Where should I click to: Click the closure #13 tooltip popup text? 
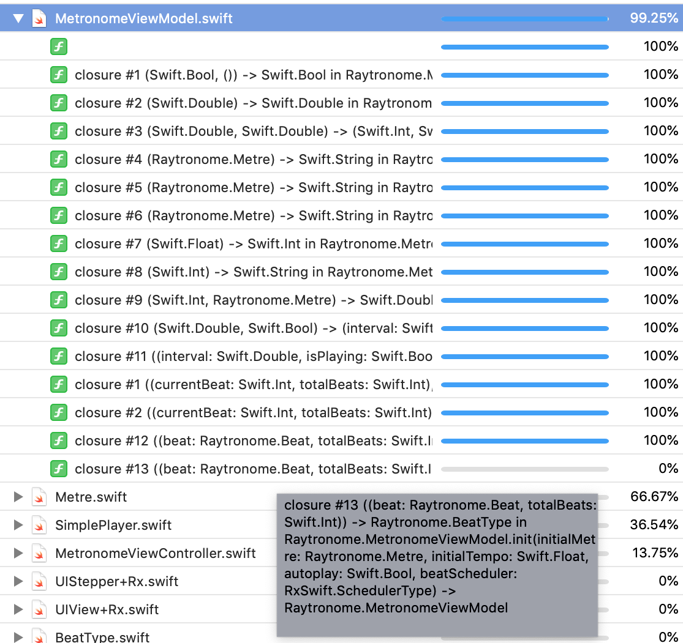click(x=440, y=556)
